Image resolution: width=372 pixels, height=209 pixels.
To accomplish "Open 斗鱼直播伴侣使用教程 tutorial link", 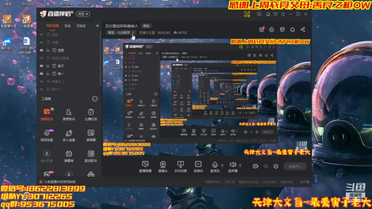I will 60,182.
